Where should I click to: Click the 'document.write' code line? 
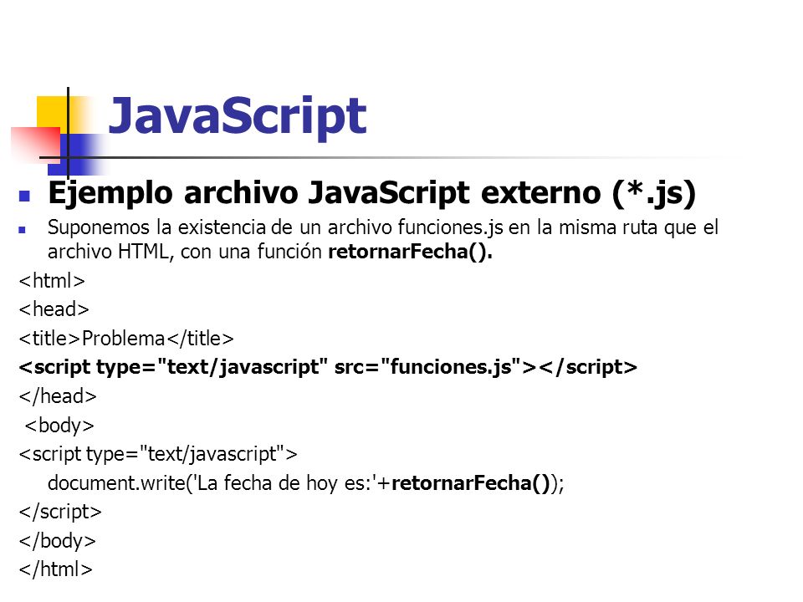click(x=306, y=483)
